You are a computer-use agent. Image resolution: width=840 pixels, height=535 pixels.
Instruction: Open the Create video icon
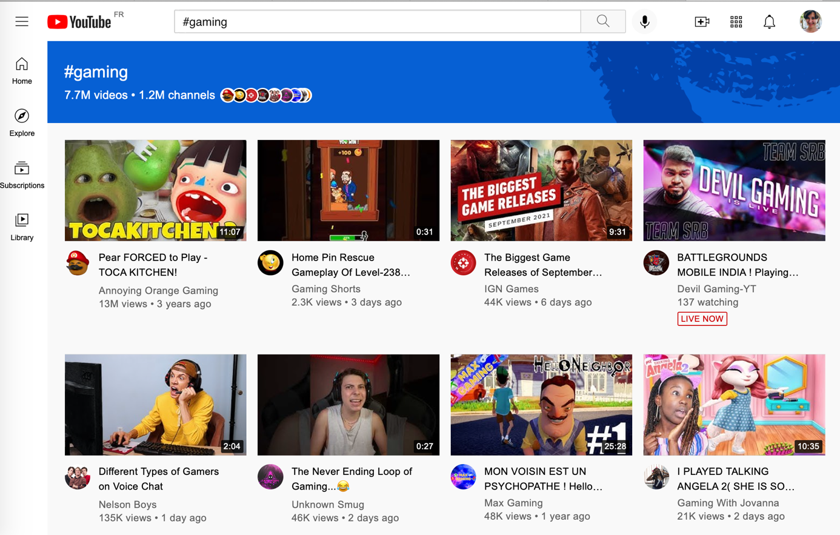pos(702,22)
